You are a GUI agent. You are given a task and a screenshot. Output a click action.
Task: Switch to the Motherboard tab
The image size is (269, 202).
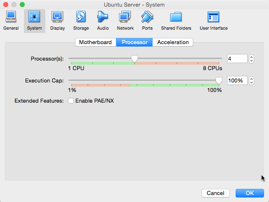click(x=96, y=42)
